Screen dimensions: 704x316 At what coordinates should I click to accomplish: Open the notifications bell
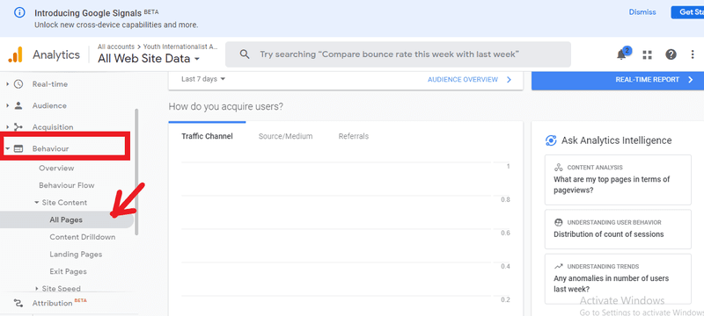622,54
